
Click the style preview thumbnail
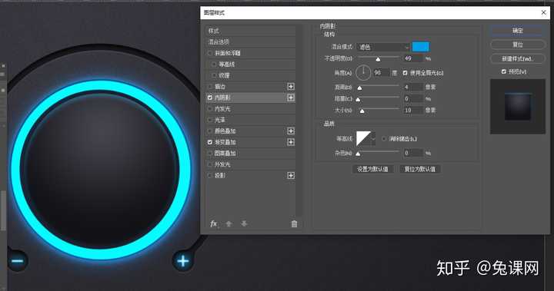518,107
